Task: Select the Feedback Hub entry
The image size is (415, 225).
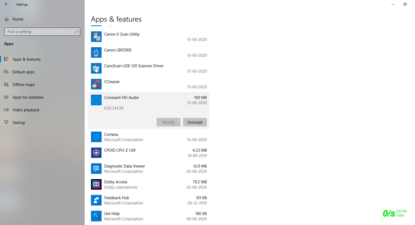Action: 149,200
